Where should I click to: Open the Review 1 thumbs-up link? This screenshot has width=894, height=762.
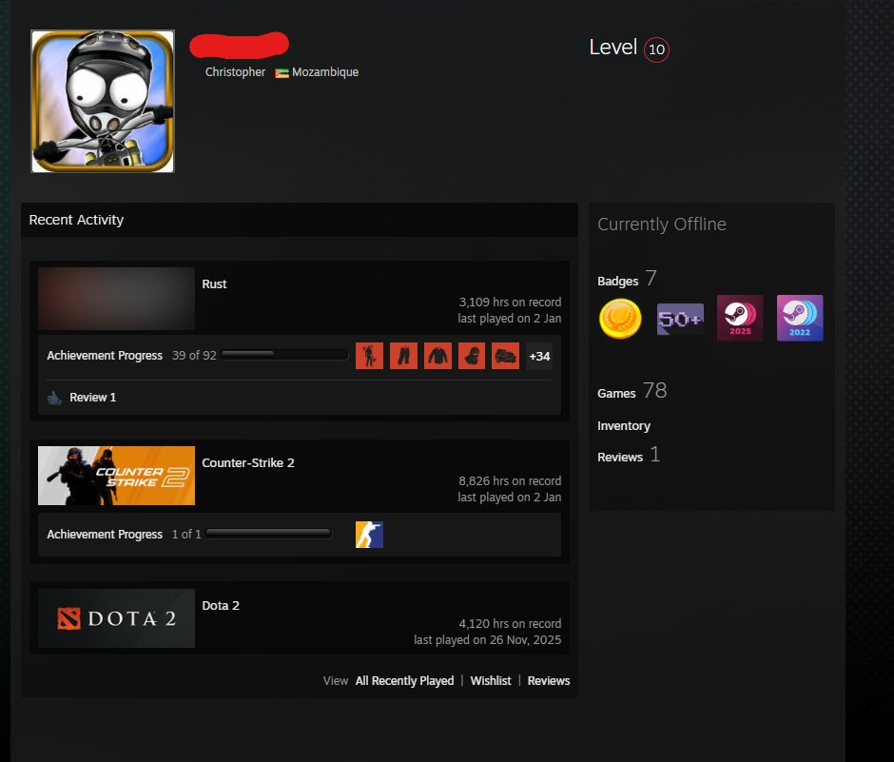[x=82, y=398]
